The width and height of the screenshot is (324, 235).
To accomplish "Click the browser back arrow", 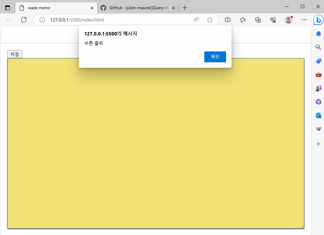I will click(9, 20).
